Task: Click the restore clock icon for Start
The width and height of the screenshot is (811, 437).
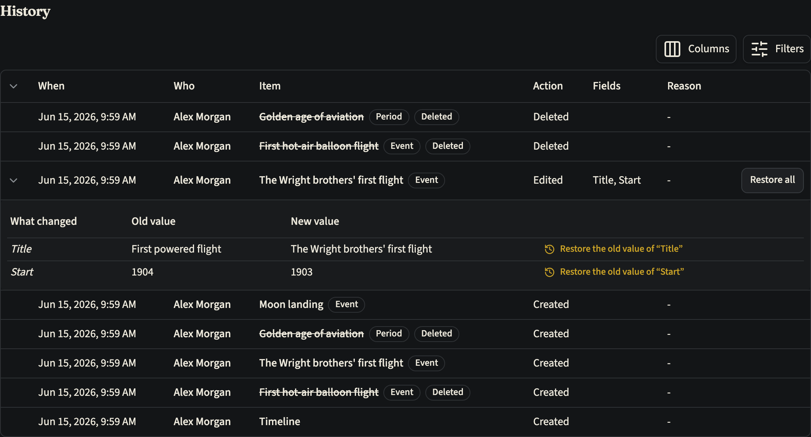Action: coord(549,272)
